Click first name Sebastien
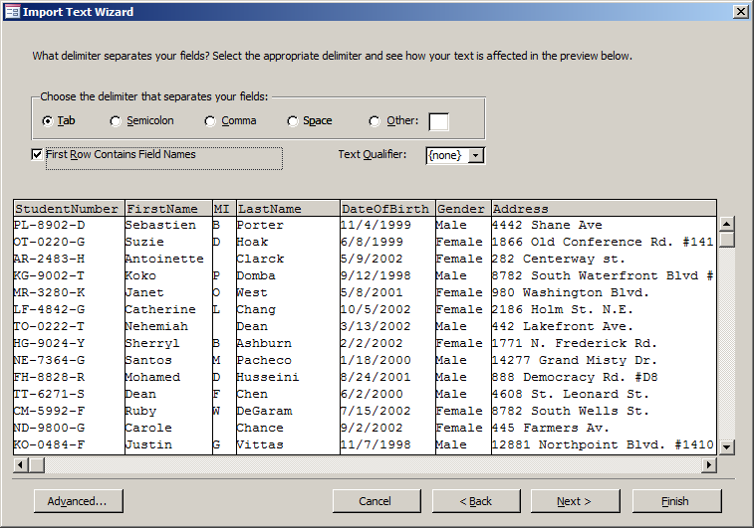The width and height of the screenshot is (754, 528). [x=160, y=225]
